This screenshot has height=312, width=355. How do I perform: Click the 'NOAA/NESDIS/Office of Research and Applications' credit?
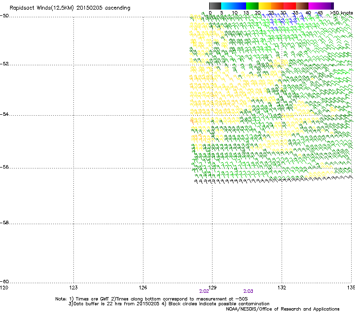(283, 309)
